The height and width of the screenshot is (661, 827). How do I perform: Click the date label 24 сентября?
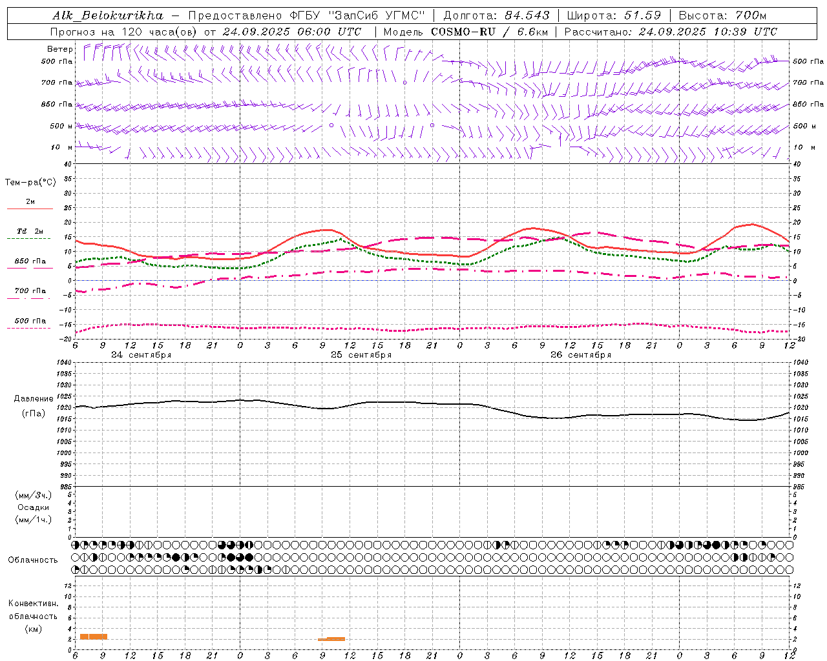(x=141, y=355)
